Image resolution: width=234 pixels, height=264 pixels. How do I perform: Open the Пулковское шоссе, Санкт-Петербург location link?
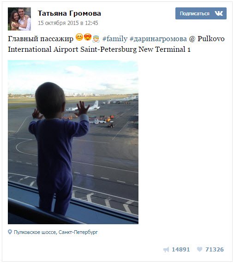pyautogui.click(x=56, y=232)
